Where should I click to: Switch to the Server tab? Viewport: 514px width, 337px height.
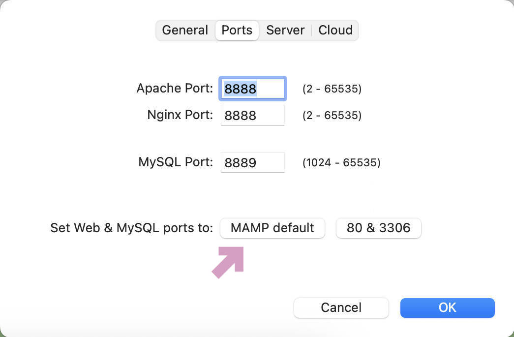(285, 30)
